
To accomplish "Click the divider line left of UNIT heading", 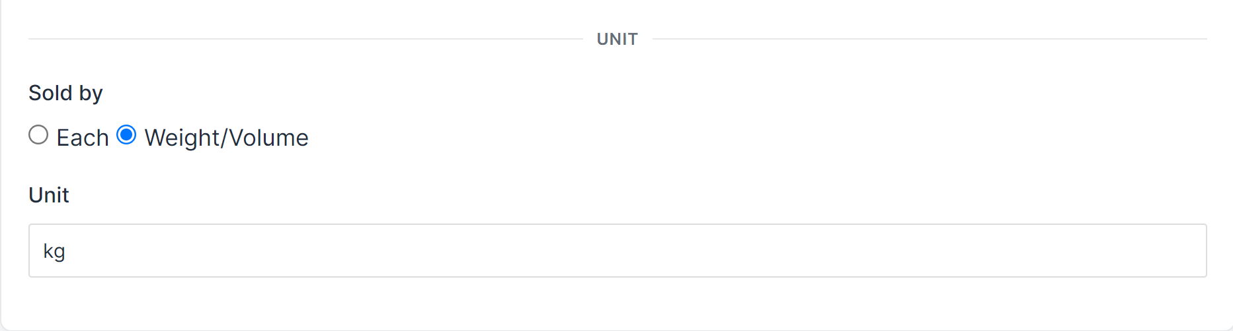I will [x=304, y=39].
